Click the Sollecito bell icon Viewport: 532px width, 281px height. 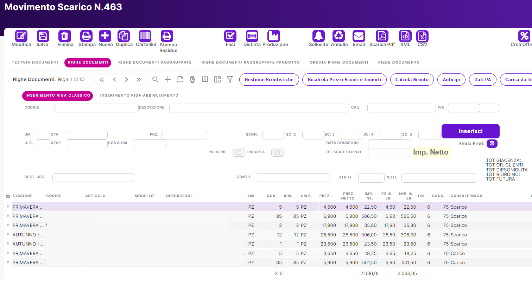tap(318, 36)
